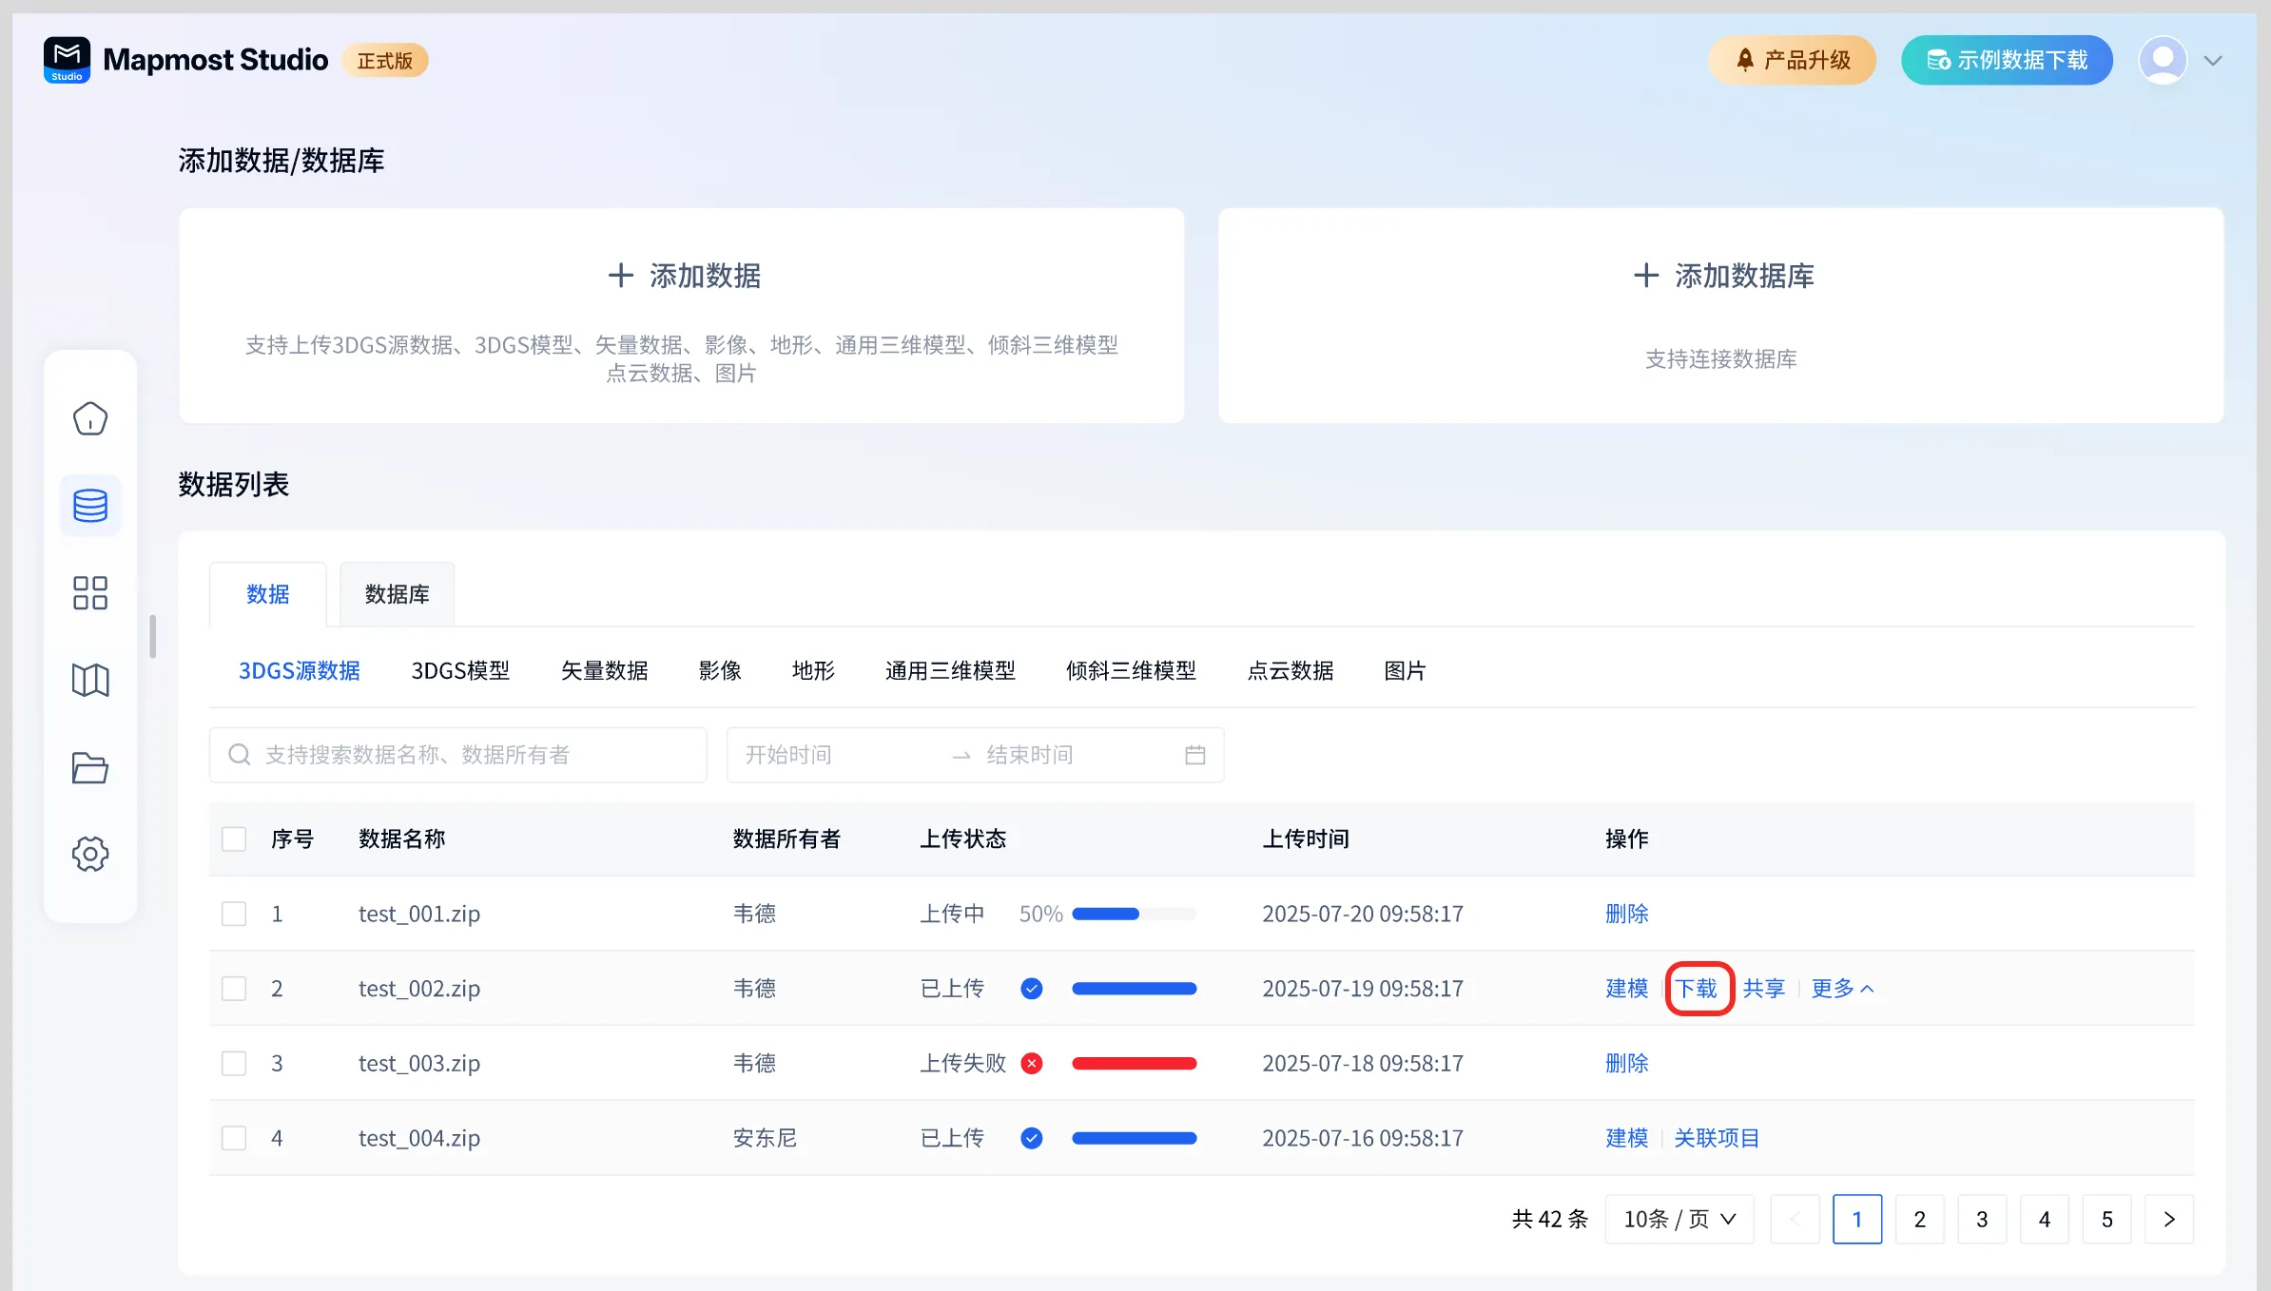Check the box for test_001.zip
This screenshot has width=2271, height=1291.
coord(234,914)
